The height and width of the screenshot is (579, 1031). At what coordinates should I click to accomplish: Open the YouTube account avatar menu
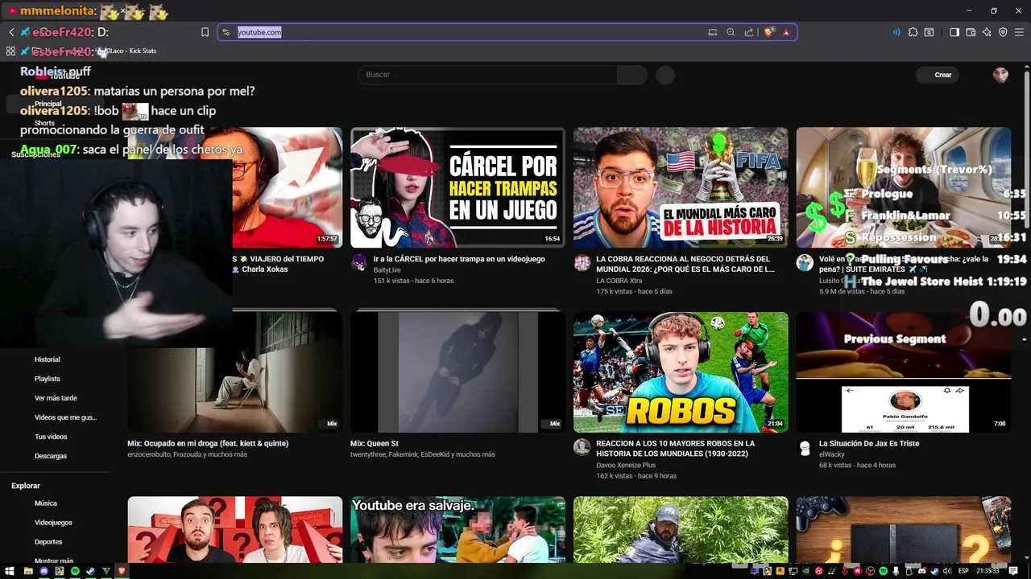[x=1000, y=75]
